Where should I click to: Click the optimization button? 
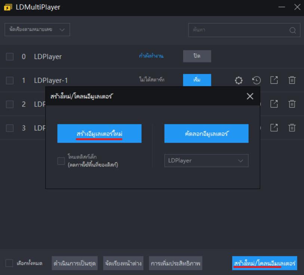[x=176, y=263]
